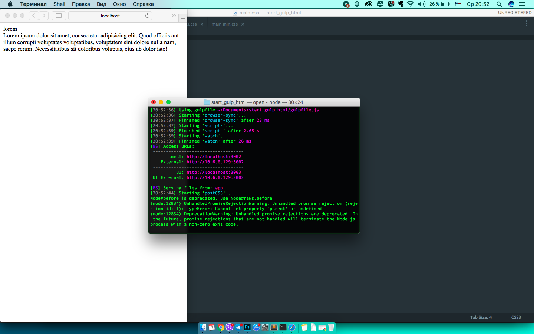
Task: Open the Wi-Fi status menu
Action: click(410, 4)
